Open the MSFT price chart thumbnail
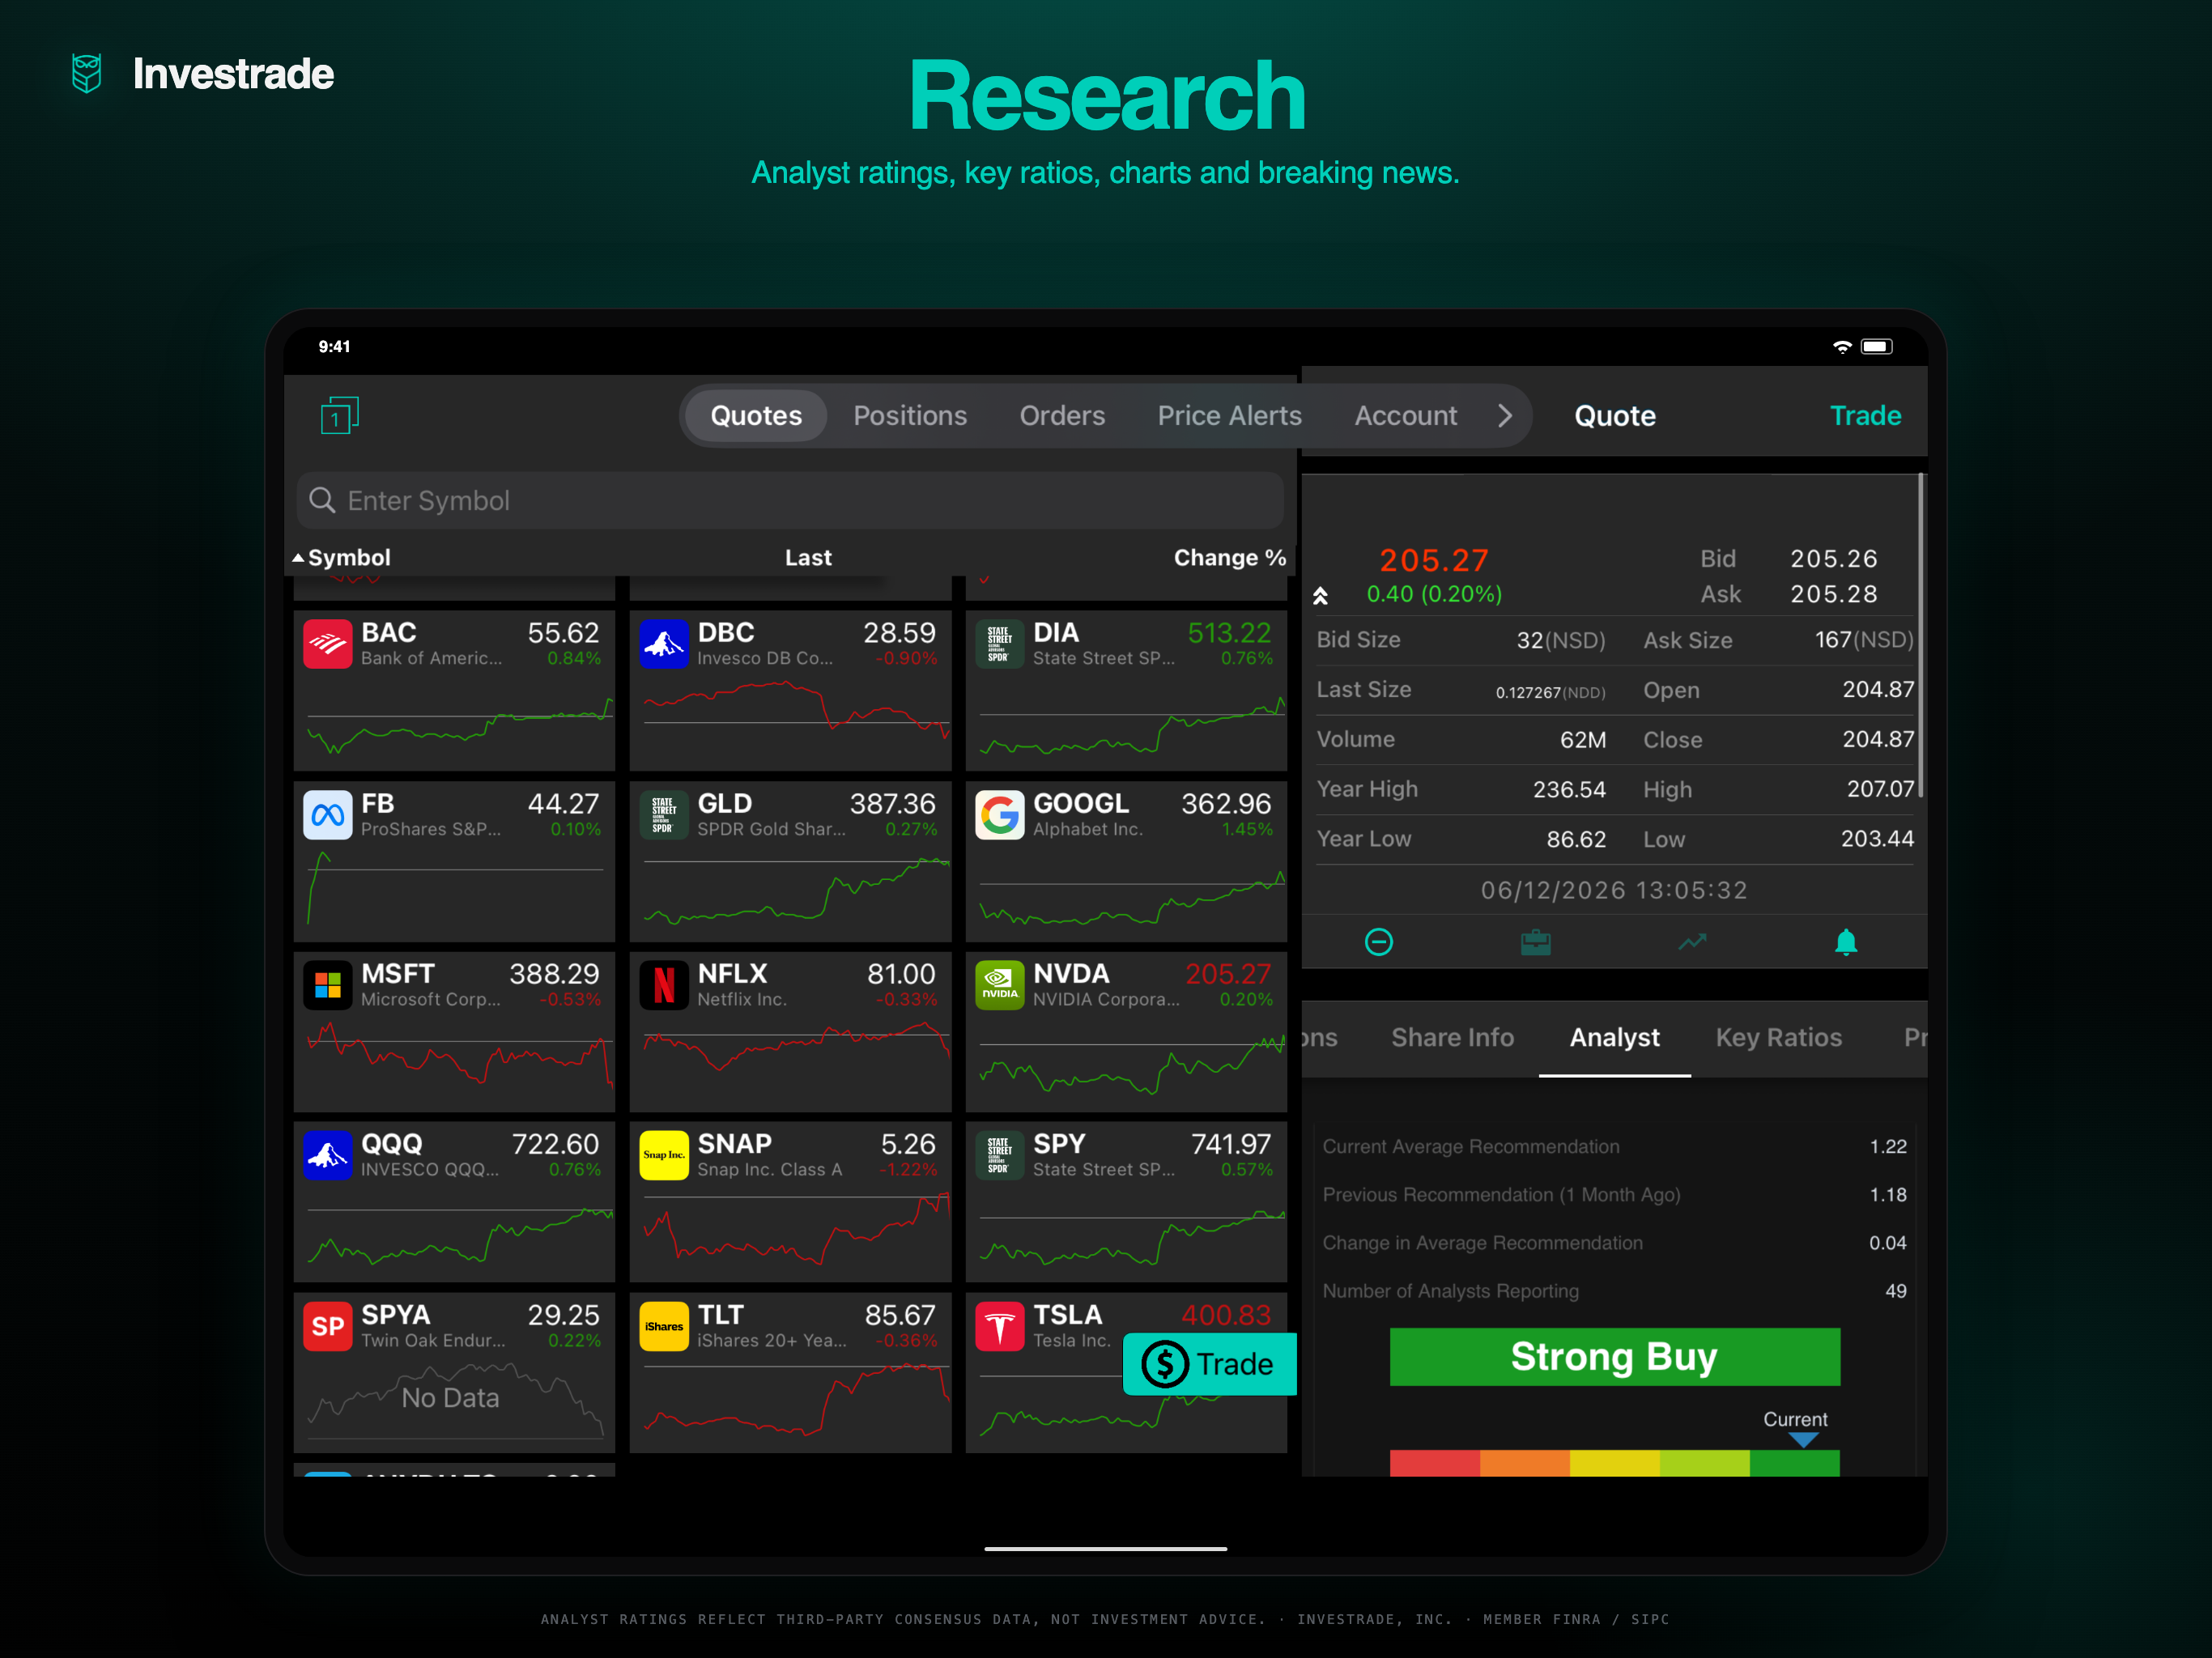Screen dimensions: 2212x1658 pos(459,1055)
